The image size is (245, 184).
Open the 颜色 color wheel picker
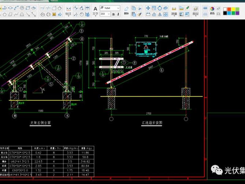tap(212, 11)
